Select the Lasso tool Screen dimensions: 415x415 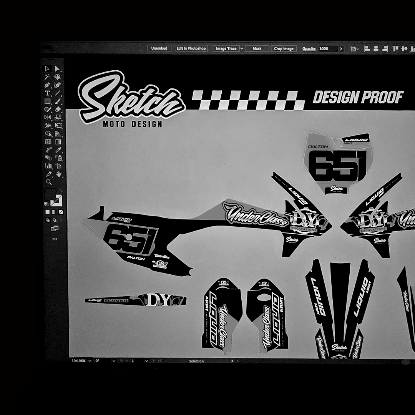pos(57,77)
